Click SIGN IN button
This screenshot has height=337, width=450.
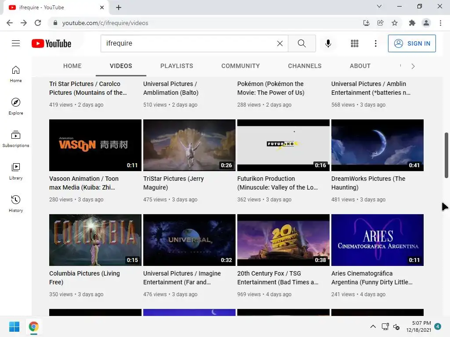point(412,43)
